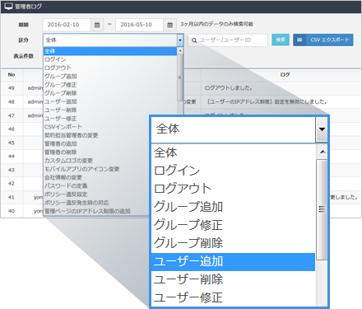Open the end date calendar picker icon
Screen dimensions: 362x309
click(170, 25)
